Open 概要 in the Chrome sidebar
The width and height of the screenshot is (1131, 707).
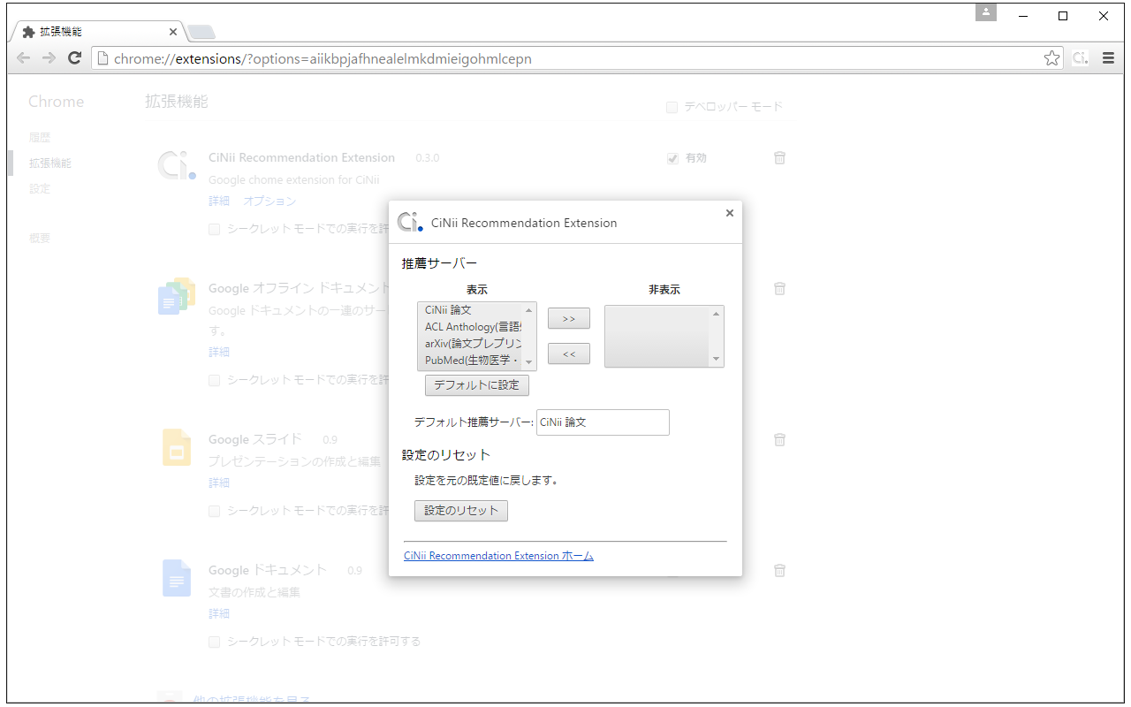tap(40, 239)
